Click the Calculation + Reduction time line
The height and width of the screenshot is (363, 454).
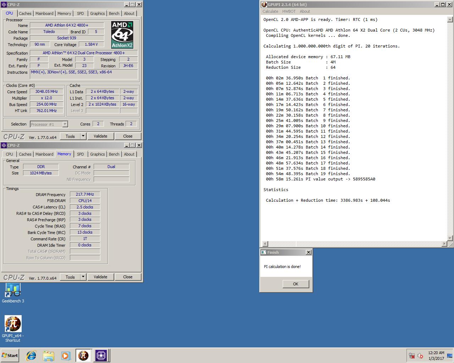point(328,200)
